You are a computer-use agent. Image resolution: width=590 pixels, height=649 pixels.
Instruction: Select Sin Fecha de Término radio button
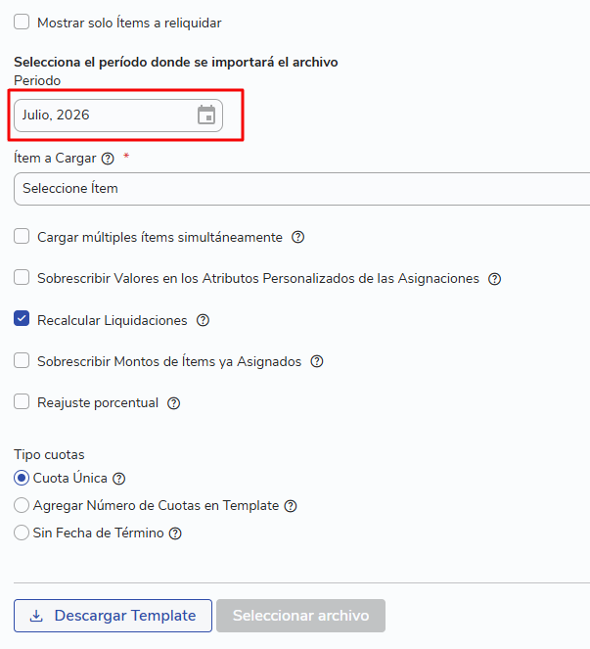point(22,533)
